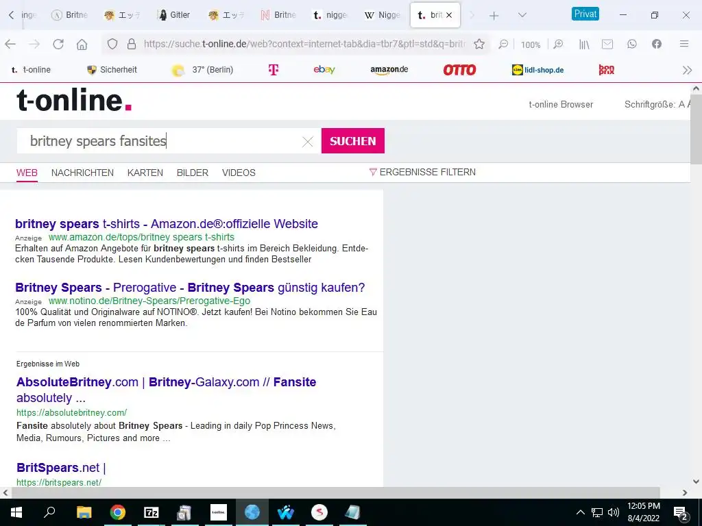Select the KARTEN search tab
This screenshot has height=526, width=702.
click(145, 173)
